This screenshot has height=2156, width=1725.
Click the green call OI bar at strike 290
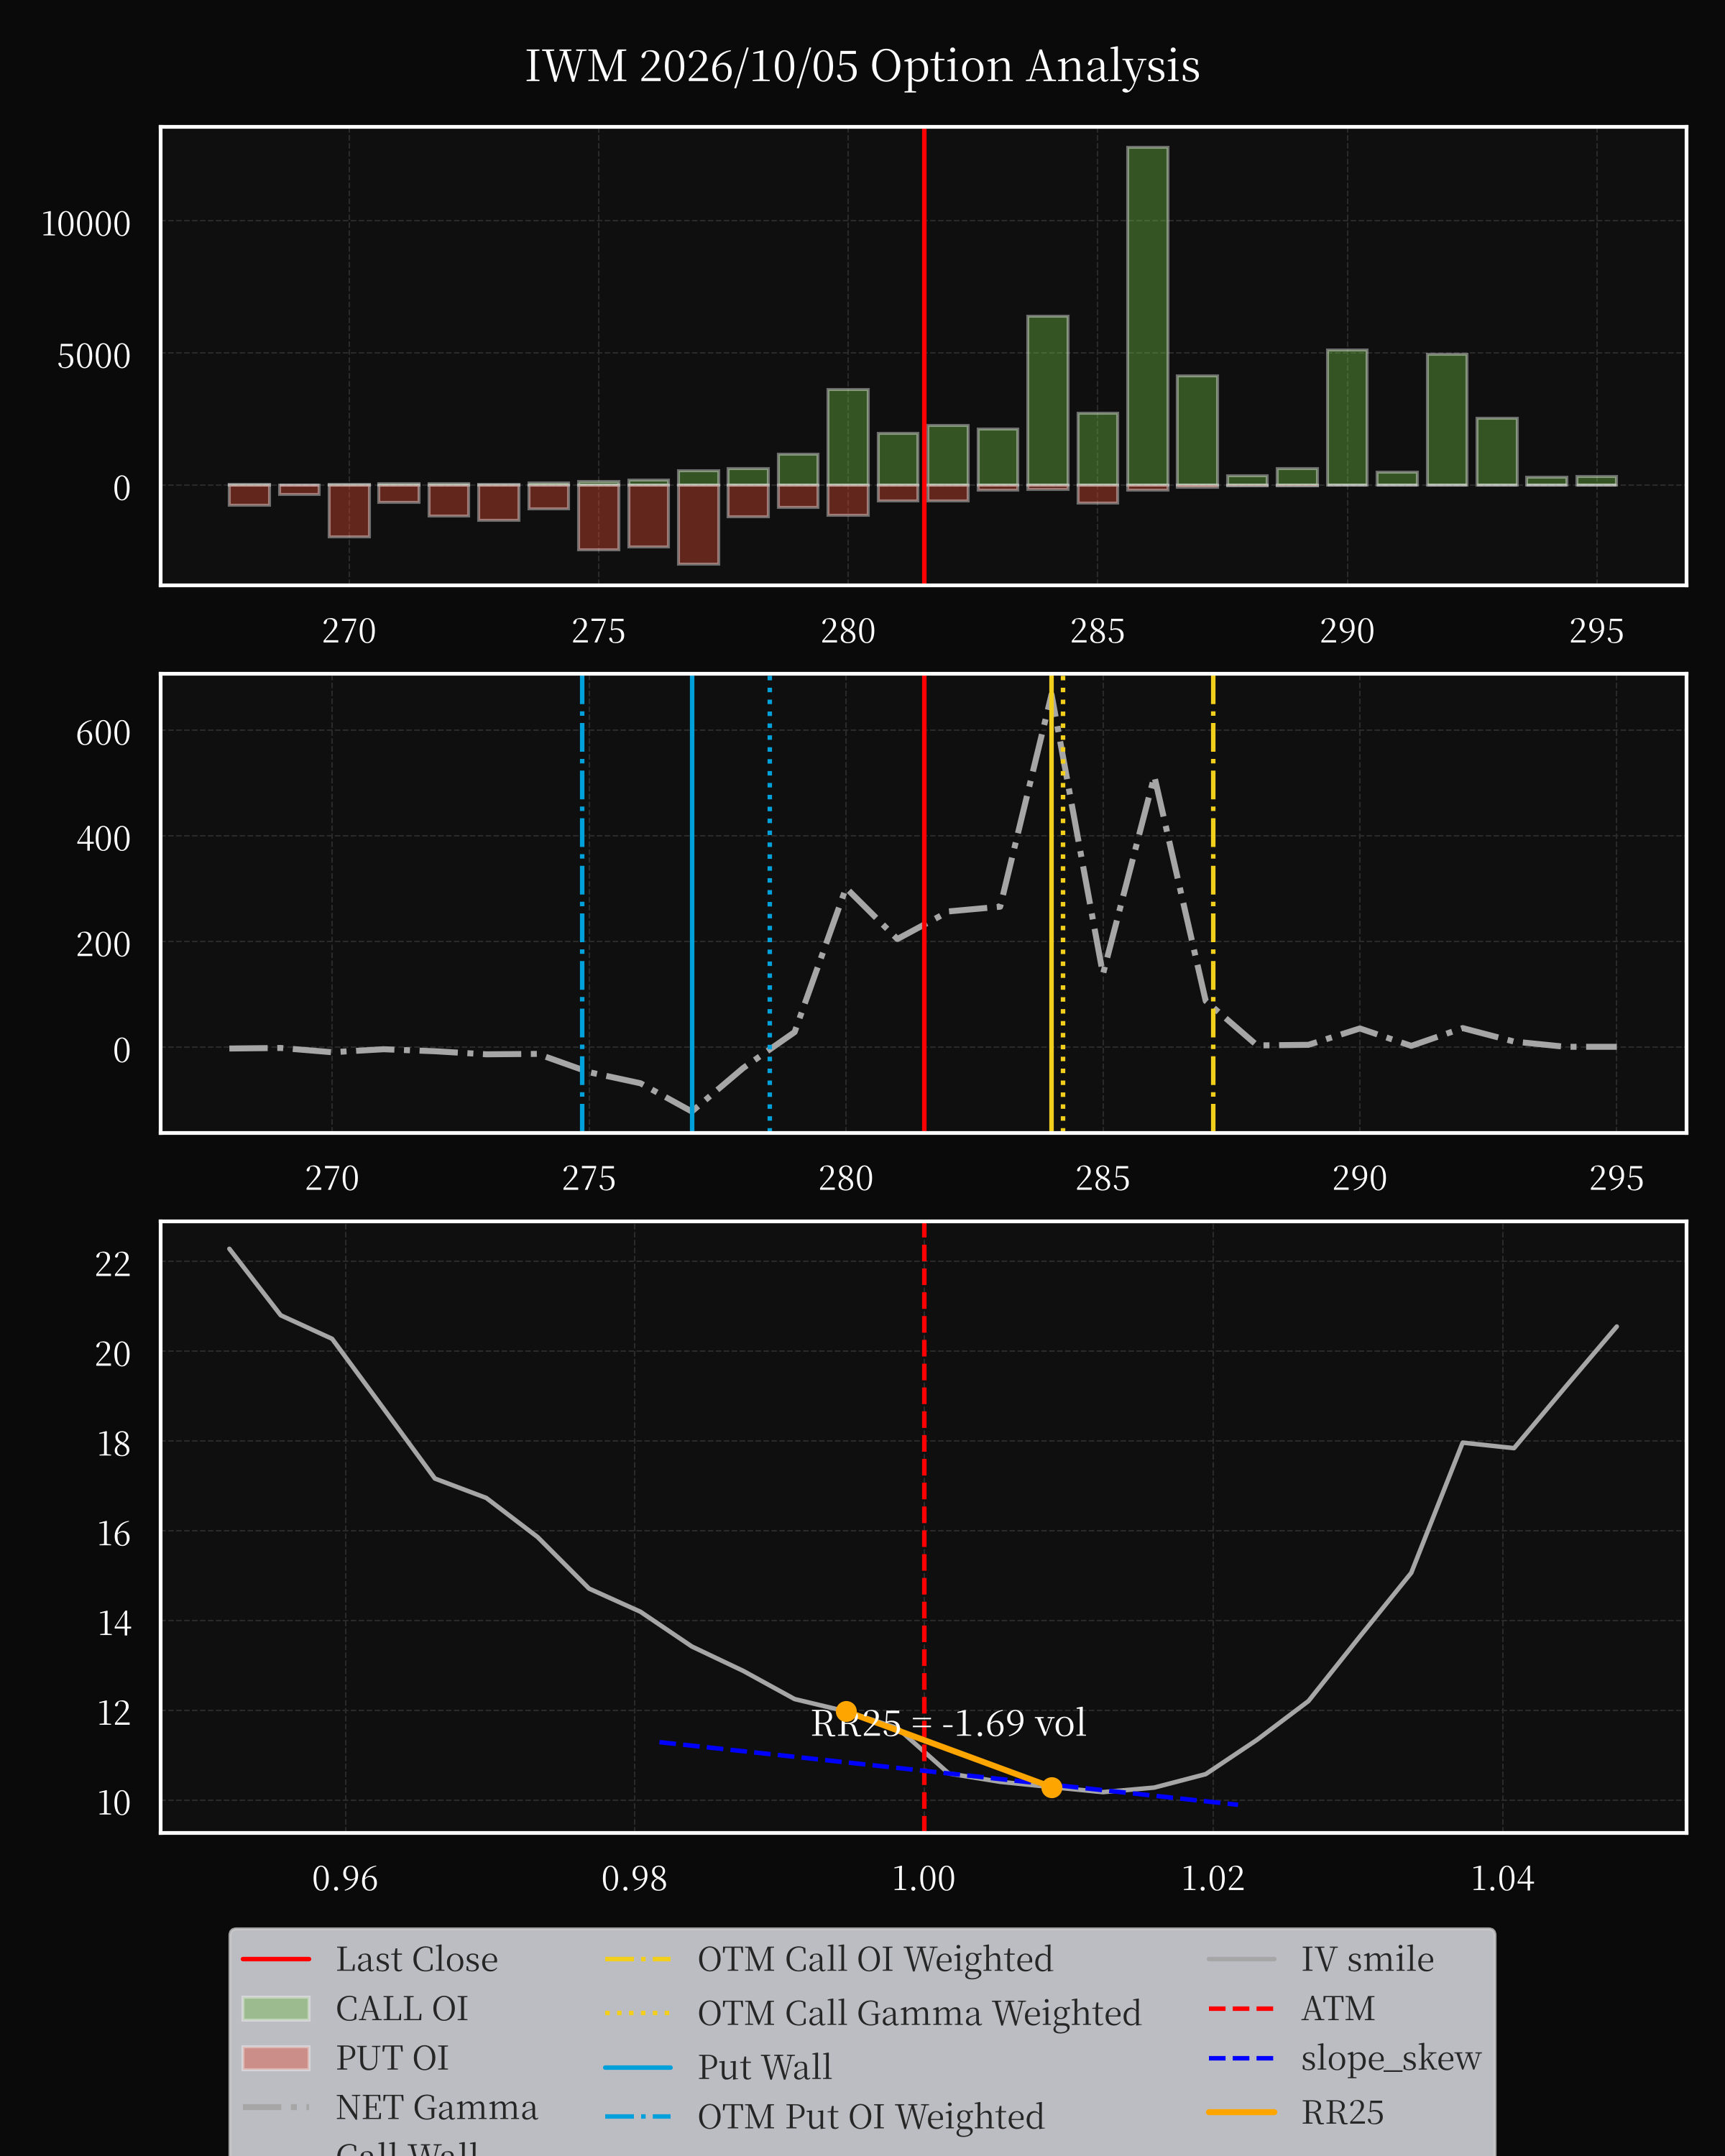pyautogui.click(x=1347, y=418)
